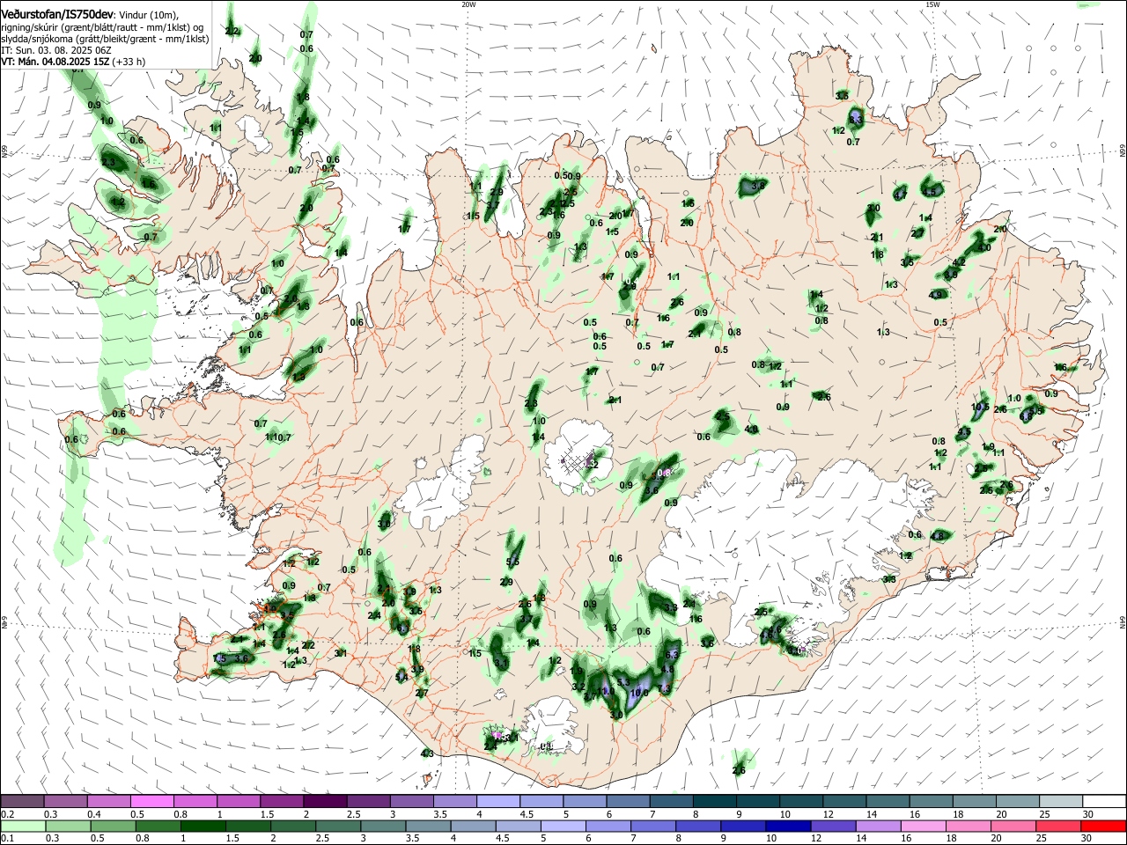
Task: Click the valid time 'VT: Mán. 04.08.2025 15Z'
Action: click(55, 62)
